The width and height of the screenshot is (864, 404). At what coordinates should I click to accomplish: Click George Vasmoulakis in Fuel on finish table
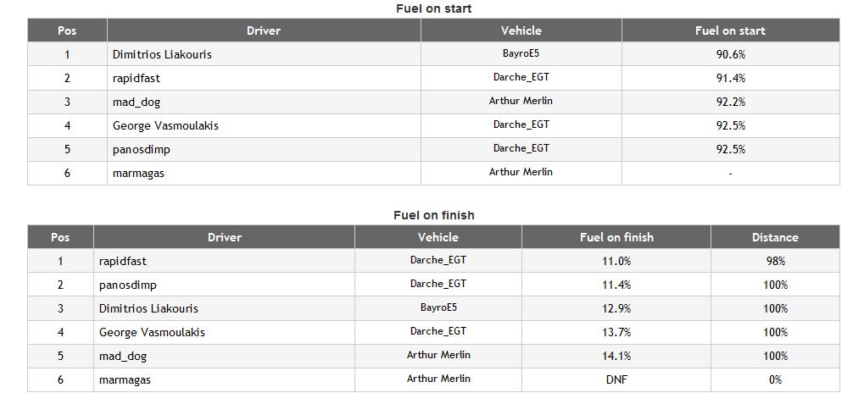click(152, 332)
